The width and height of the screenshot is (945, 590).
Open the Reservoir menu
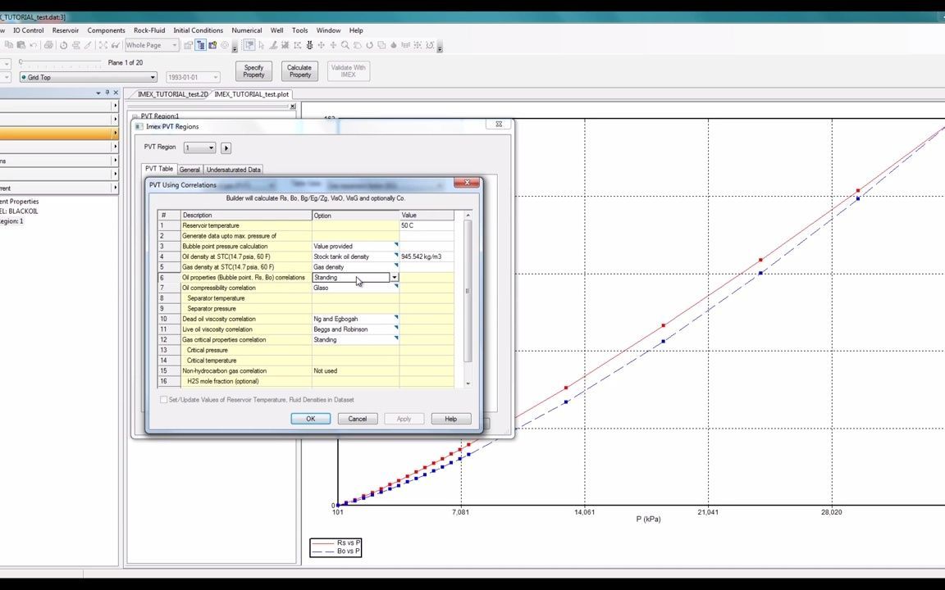[x=65, y=30]
